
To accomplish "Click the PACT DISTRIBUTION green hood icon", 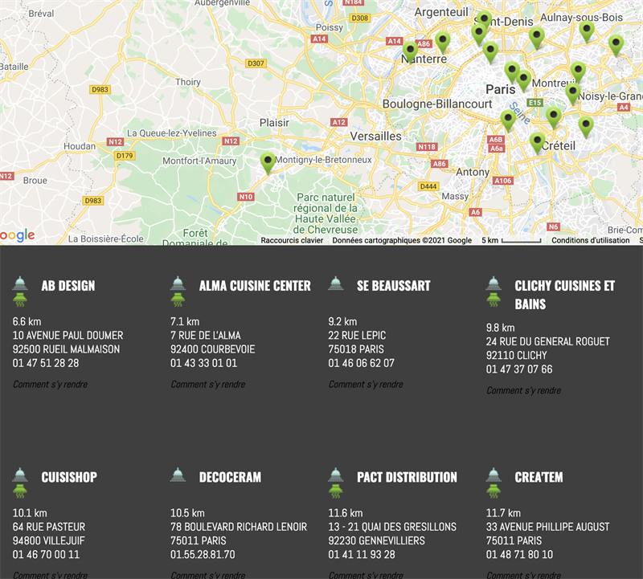I will 336,491.
